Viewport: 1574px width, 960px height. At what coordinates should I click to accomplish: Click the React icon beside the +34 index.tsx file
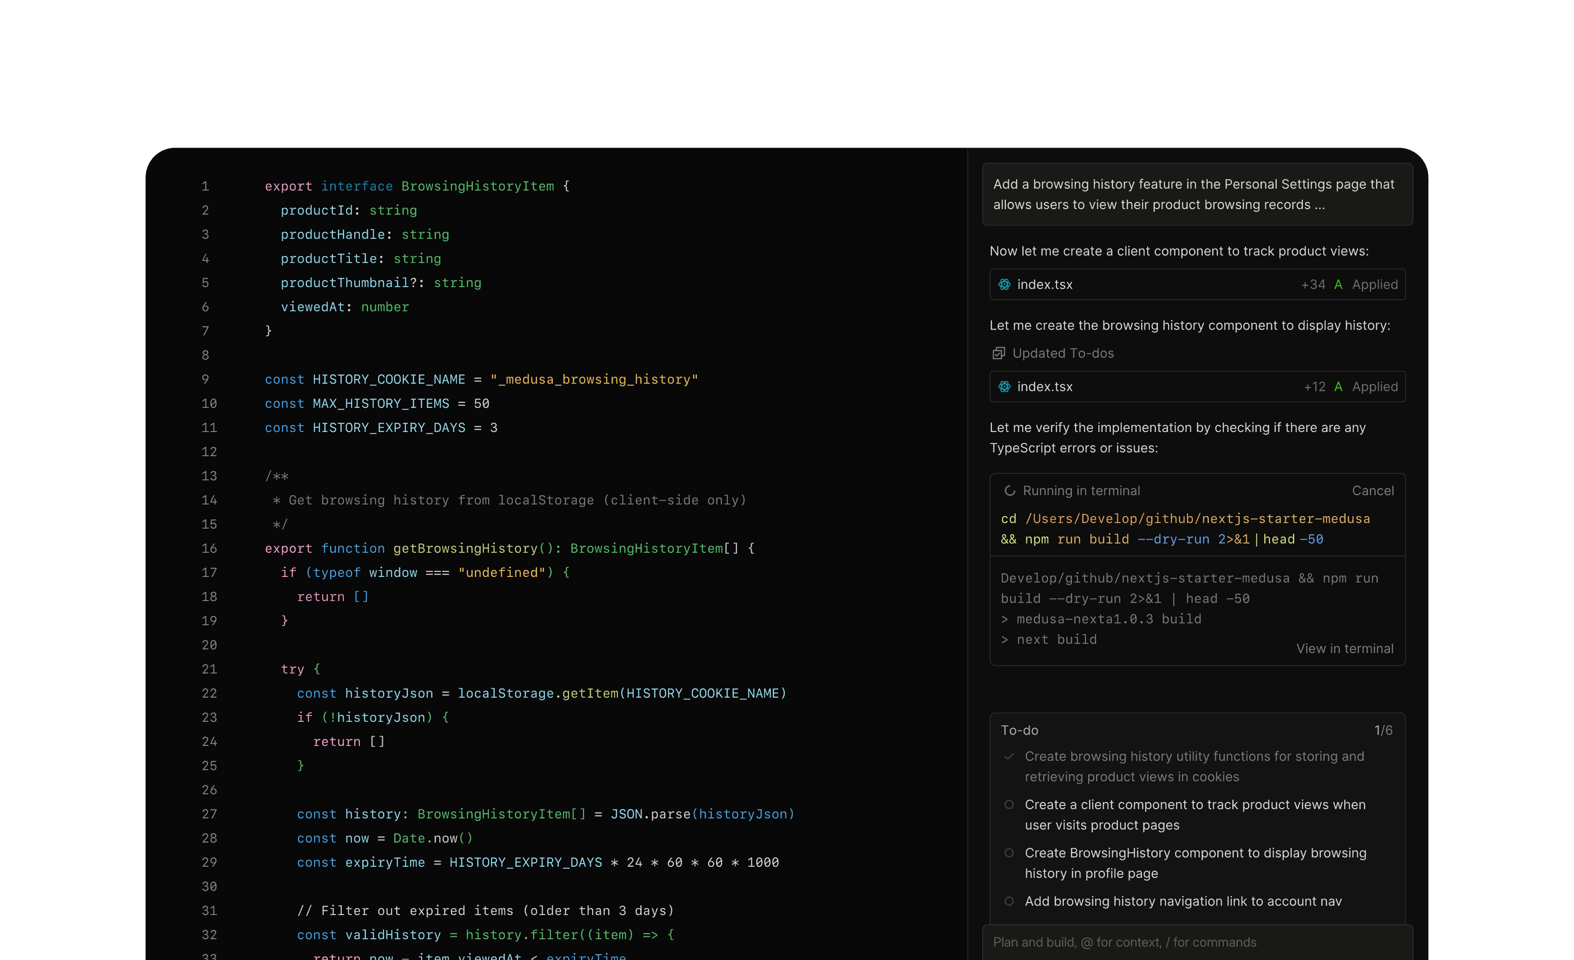pyautogui.click(x=1004, y=285)
